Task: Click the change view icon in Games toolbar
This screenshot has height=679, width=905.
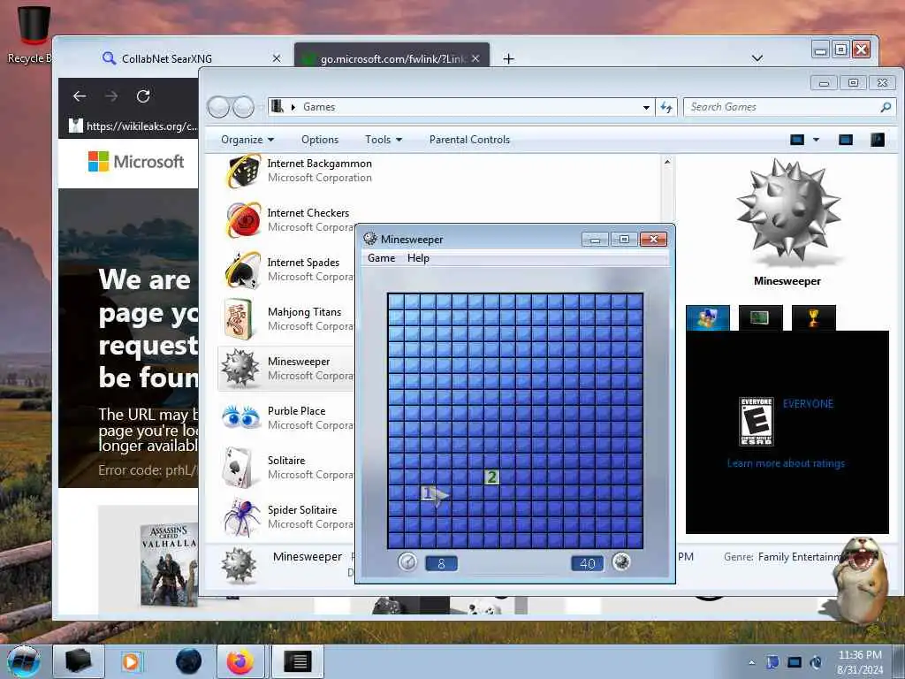Action: (797, 140)
